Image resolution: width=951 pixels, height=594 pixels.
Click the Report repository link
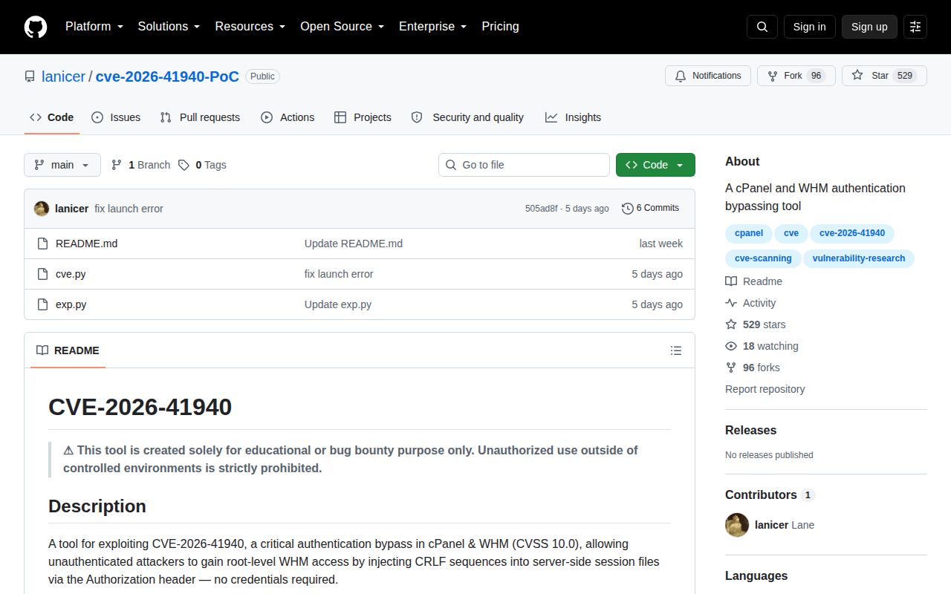click(765, 389)
